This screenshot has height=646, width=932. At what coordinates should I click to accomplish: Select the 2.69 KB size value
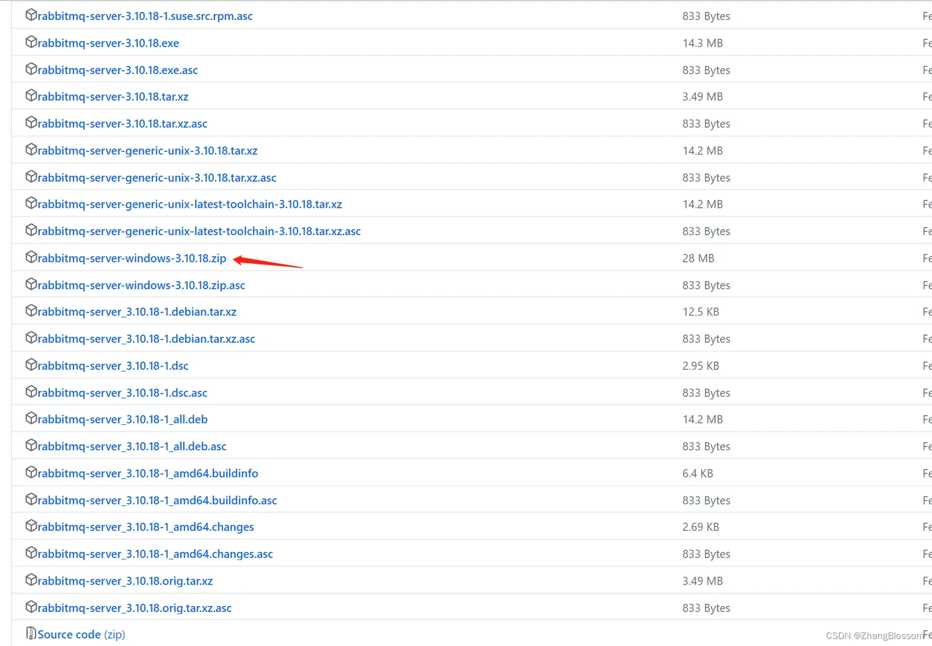700,527
